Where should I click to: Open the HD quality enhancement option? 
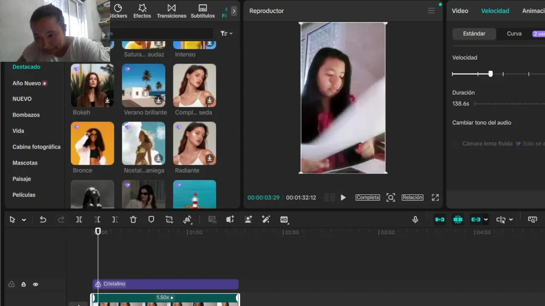(x=284, y=220)
